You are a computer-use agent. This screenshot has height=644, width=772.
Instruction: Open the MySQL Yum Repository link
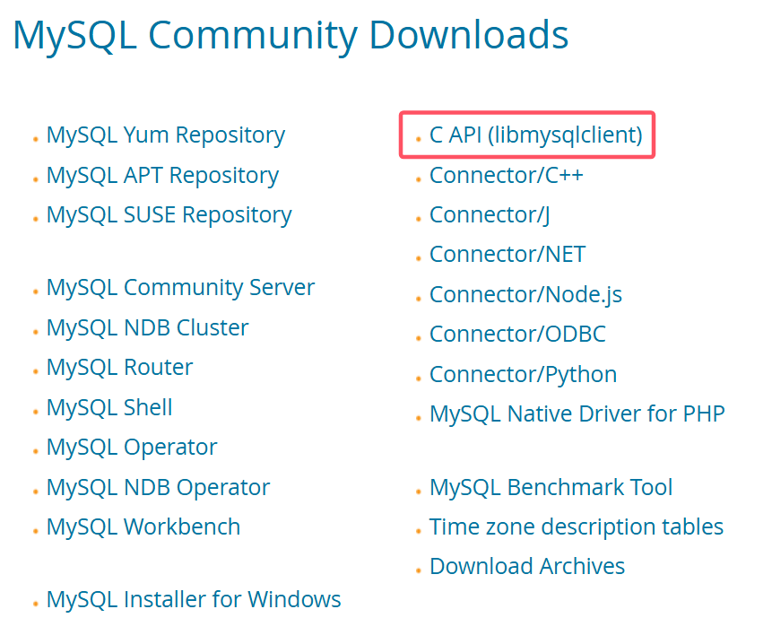click(165, 135)
